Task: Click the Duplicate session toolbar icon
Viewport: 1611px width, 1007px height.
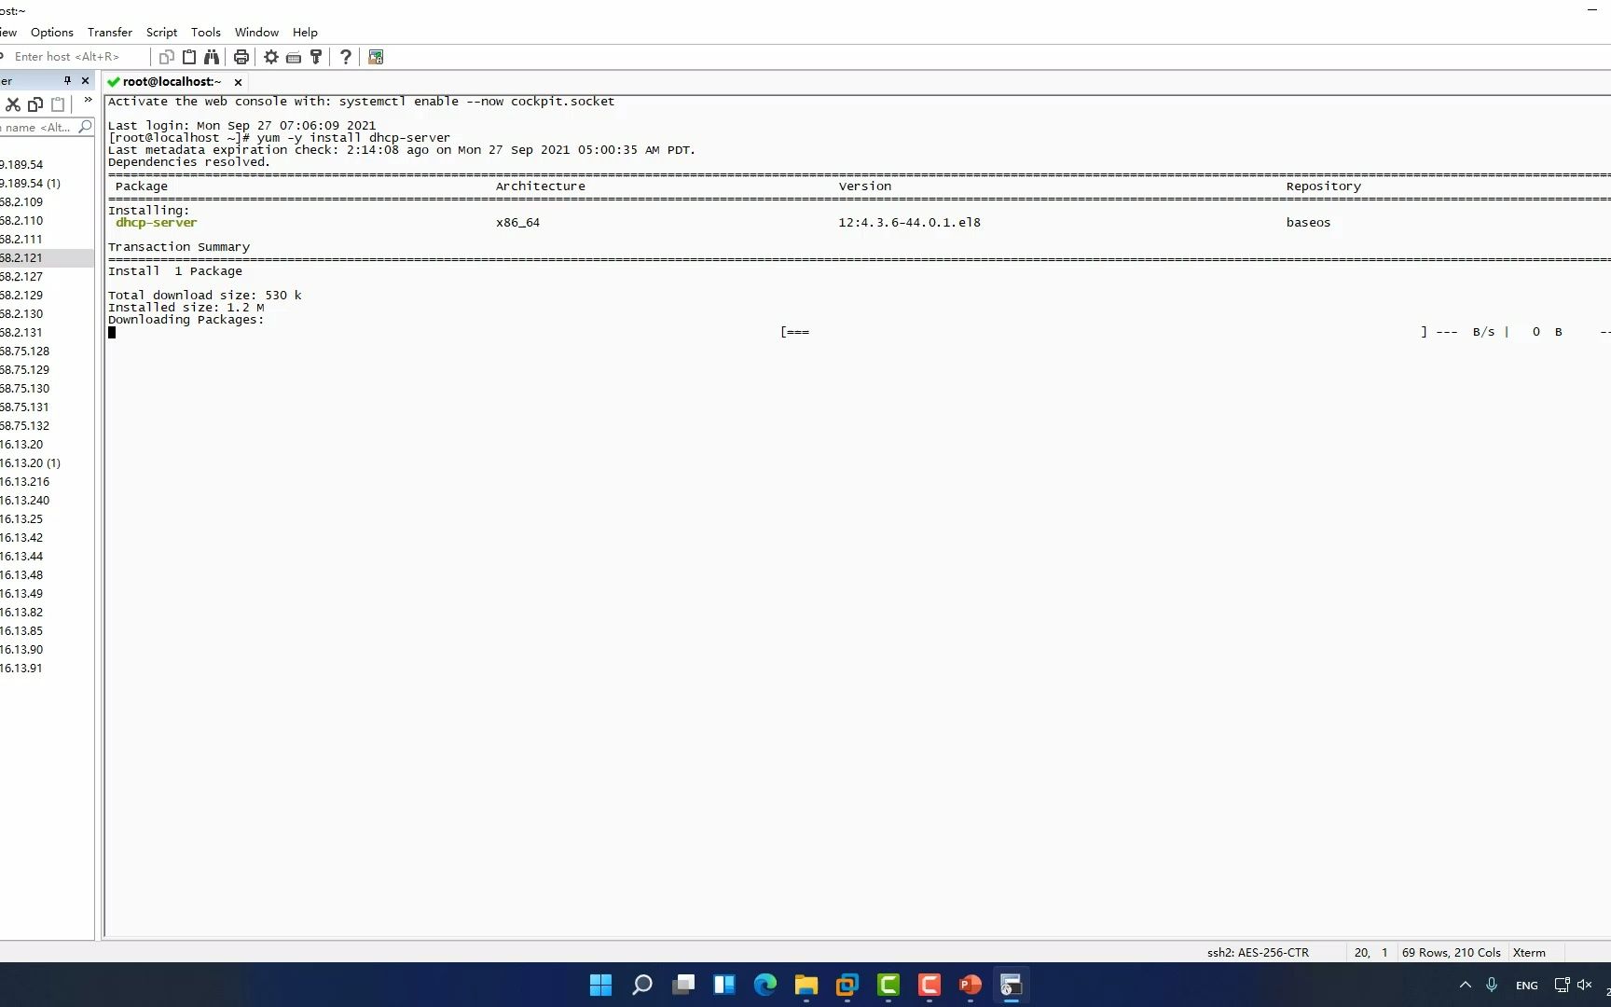Action: coord(166,57)
